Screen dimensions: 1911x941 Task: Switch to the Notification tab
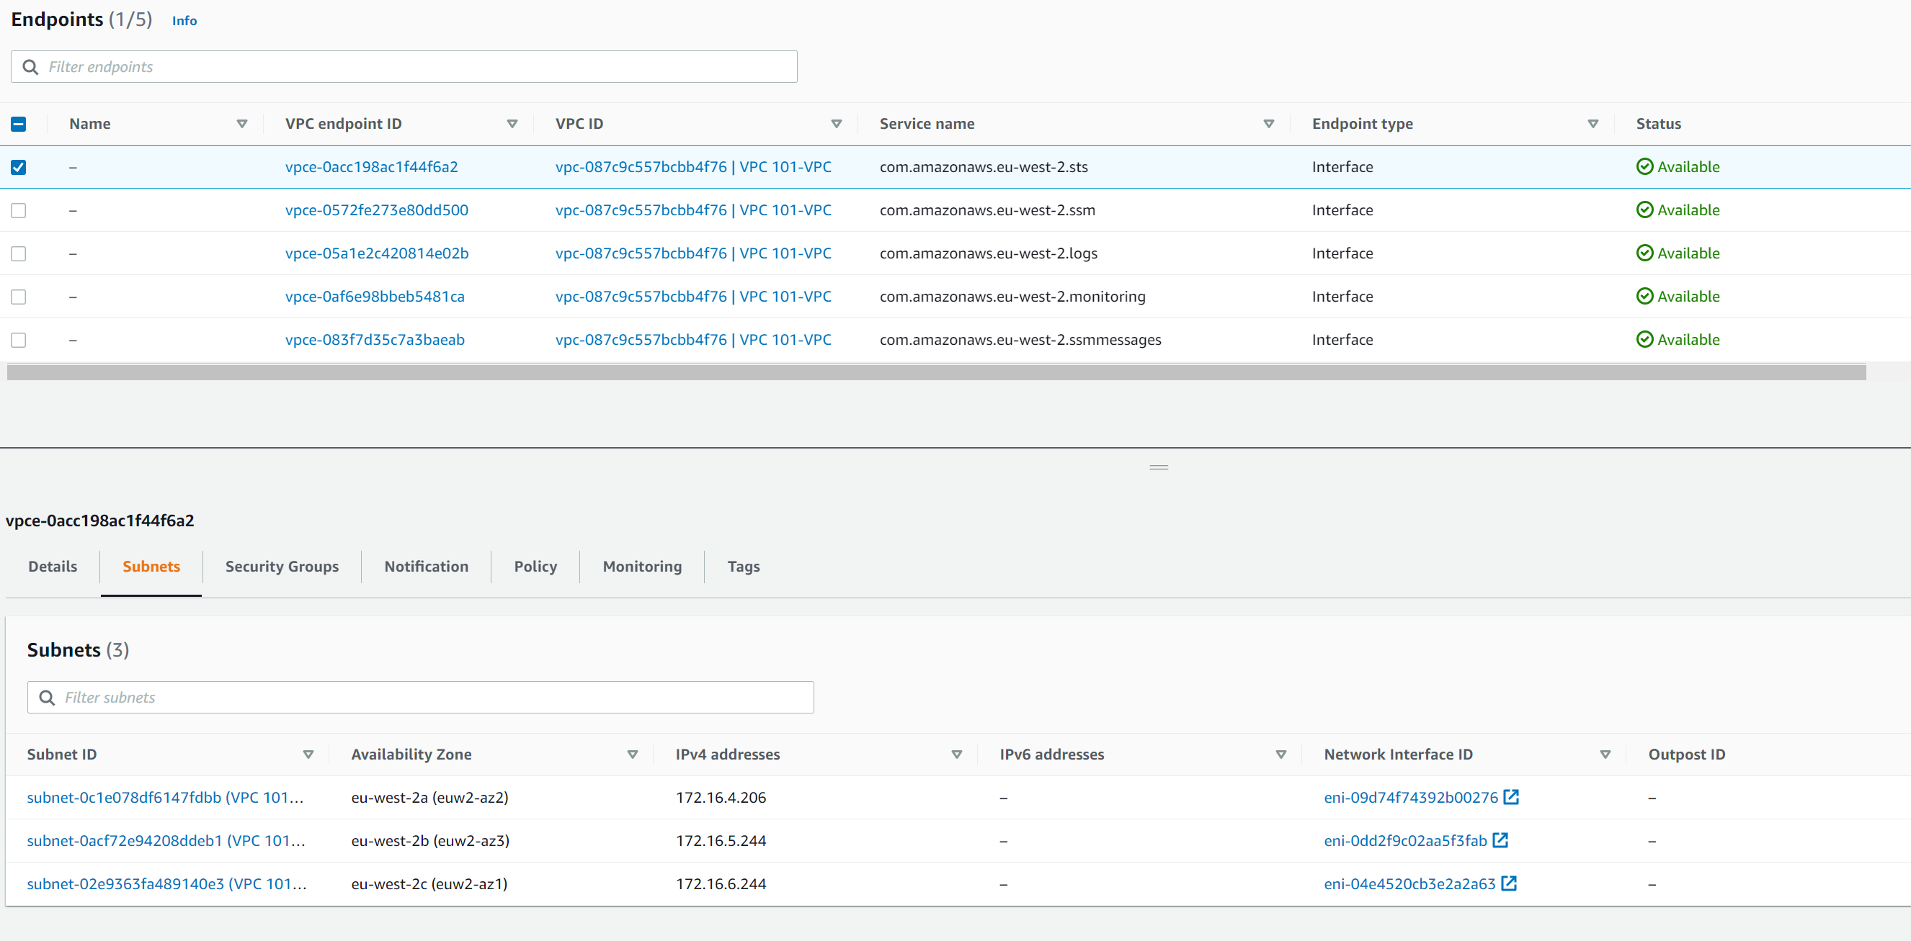[x=427, y=566]
